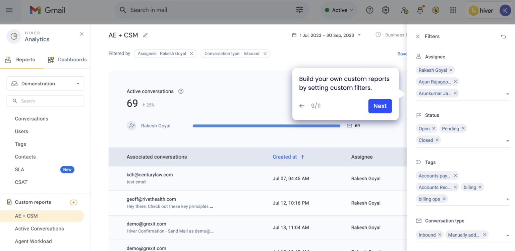Click the Hiver coin icon in the toolbar
Viewport: 515px width, 251px height.
(436, 10)
